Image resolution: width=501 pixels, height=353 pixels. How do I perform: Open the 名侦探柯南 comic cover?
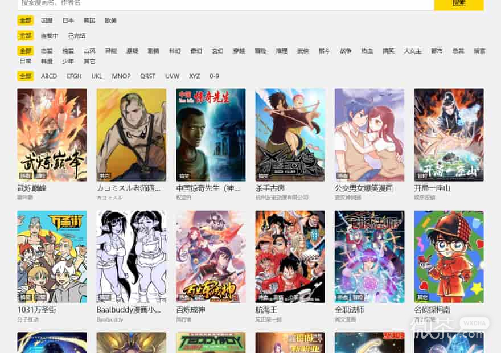point(449,257)
